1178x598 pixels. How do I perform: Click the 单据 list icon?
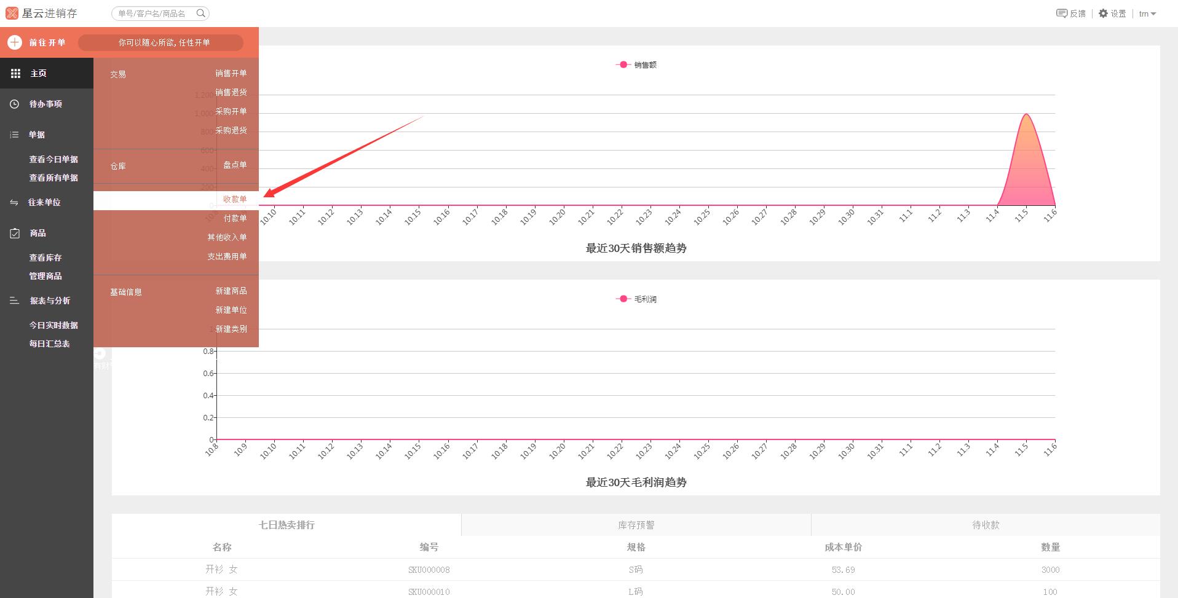[15, 135]
